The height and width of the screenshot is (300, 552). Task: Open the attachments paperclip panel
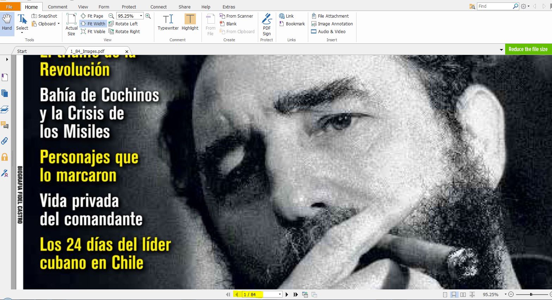(5, 141)
